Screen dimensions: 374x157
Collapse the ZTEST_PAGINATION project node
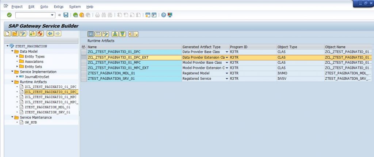7,46
